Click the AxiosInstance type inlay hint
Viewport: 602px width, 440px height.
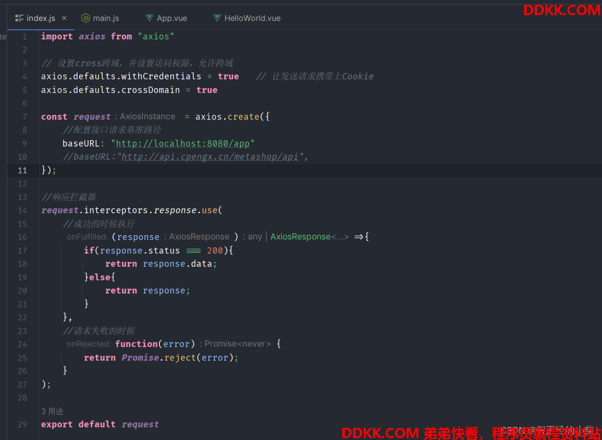[x=147, y=117]
